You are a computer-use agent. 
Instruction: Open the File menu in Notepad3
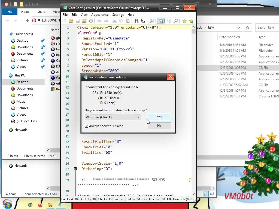click(65, 15)
